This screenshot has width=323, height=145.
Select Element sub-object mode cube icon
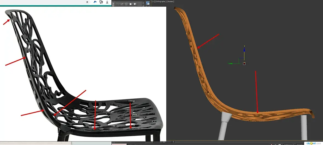[135, 4]
